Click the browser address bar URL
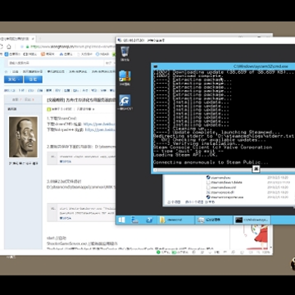Image resolution: width=295 pixels, height=295 pixels. (72, 47)
